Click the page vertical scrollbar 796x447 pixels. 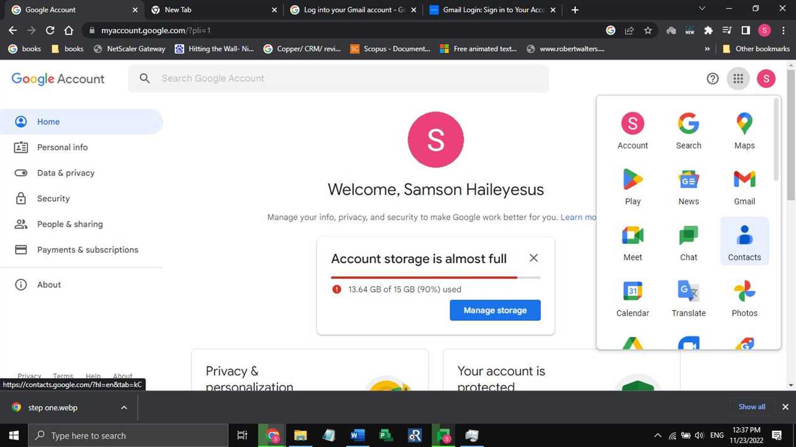[x=790, y=137]
